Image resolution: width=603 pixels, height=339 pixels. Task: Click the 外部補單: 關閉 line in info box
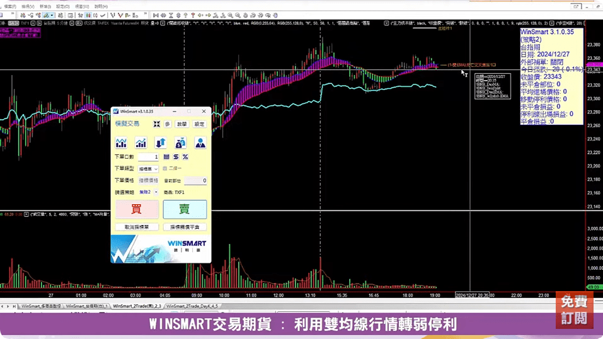542,62
